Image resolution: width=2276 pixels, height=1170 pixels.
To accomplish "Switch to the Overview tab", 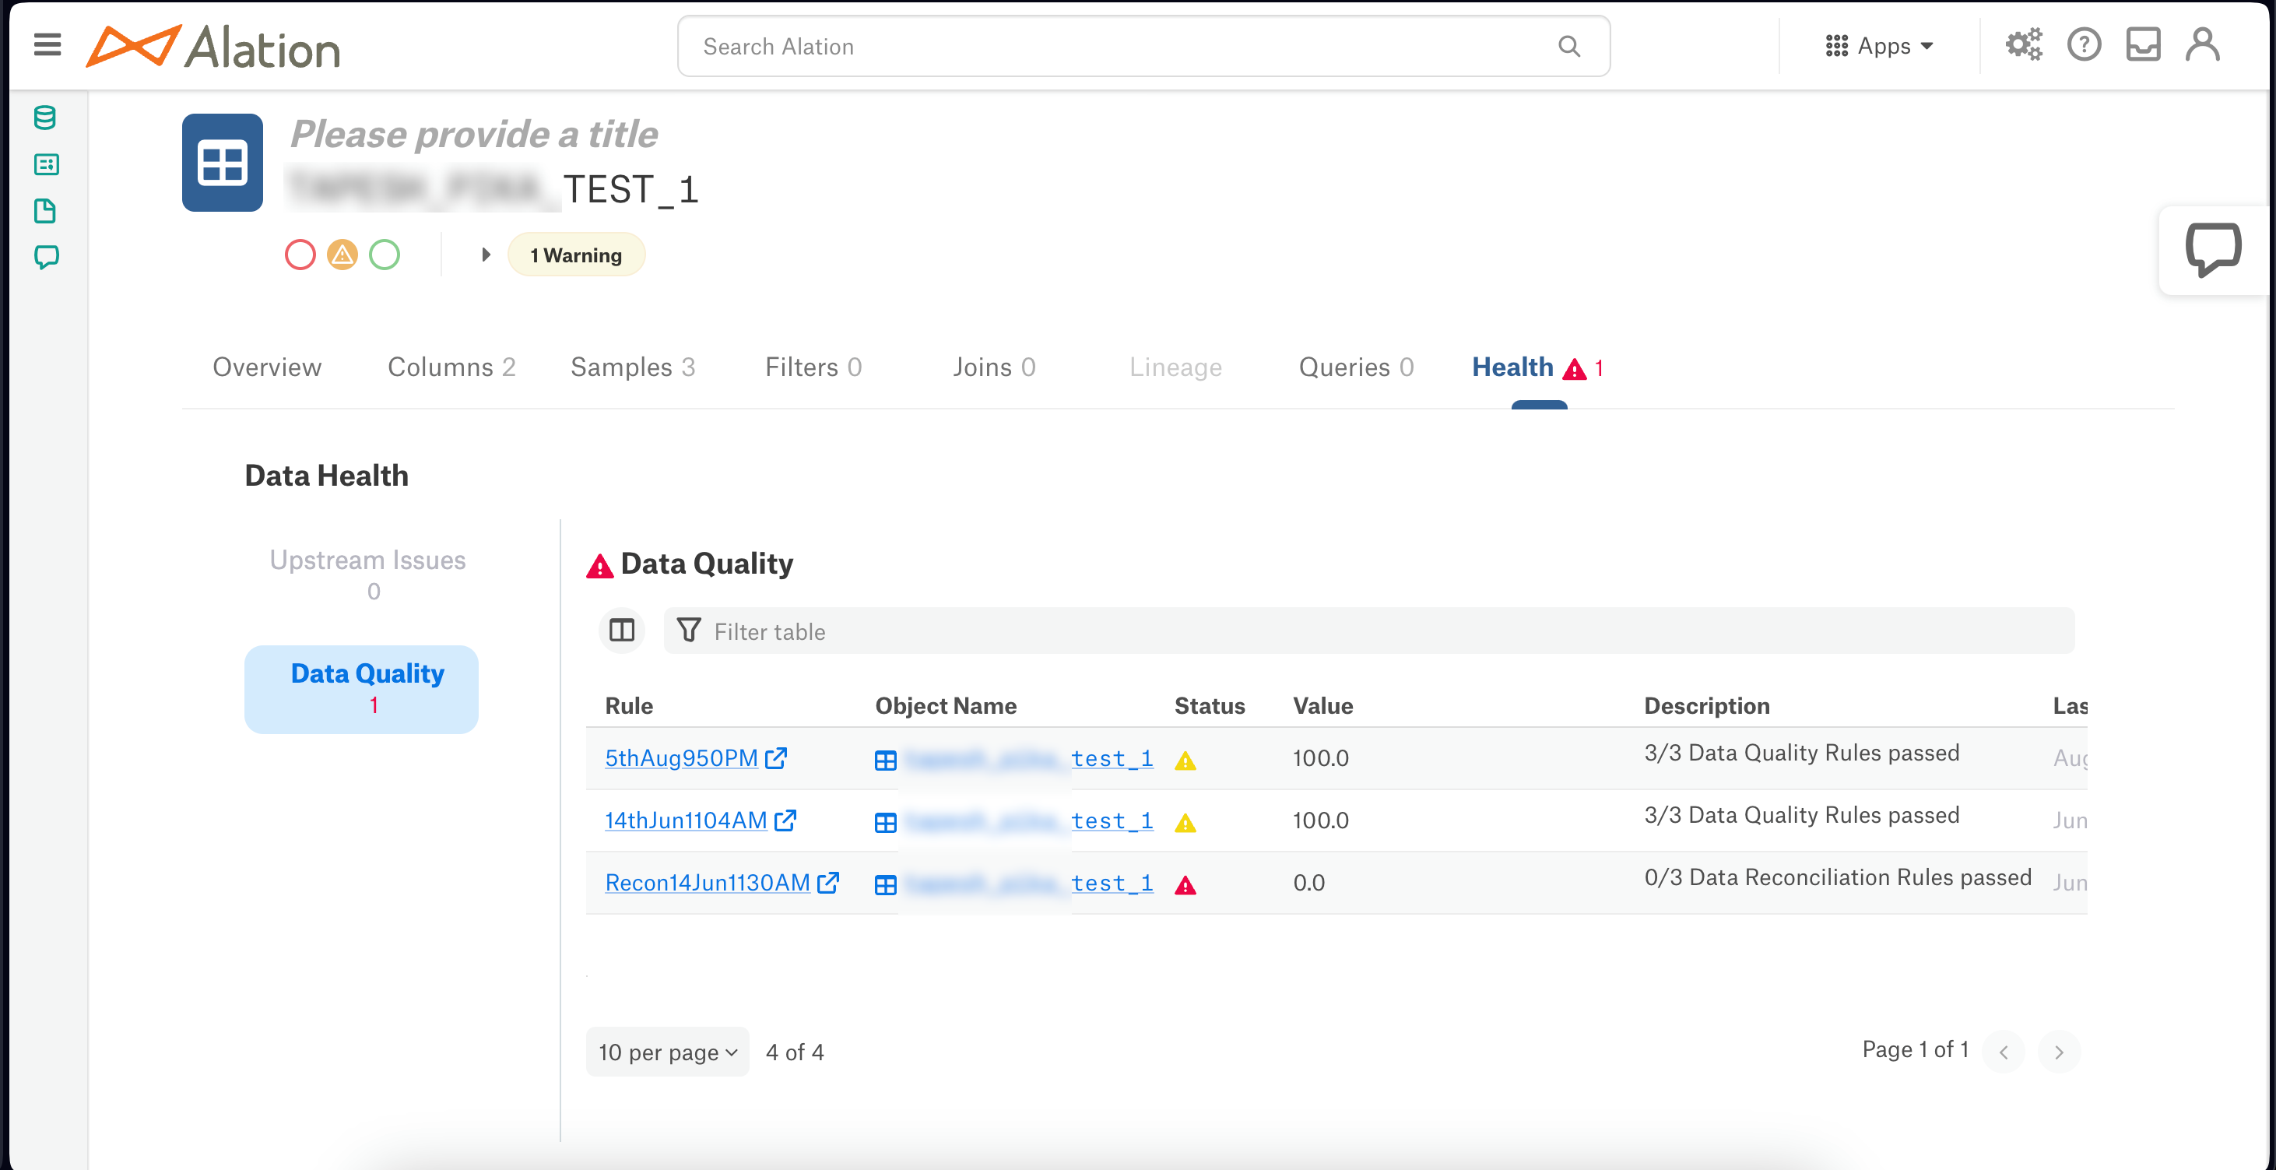I will click(x=267, y=367).
